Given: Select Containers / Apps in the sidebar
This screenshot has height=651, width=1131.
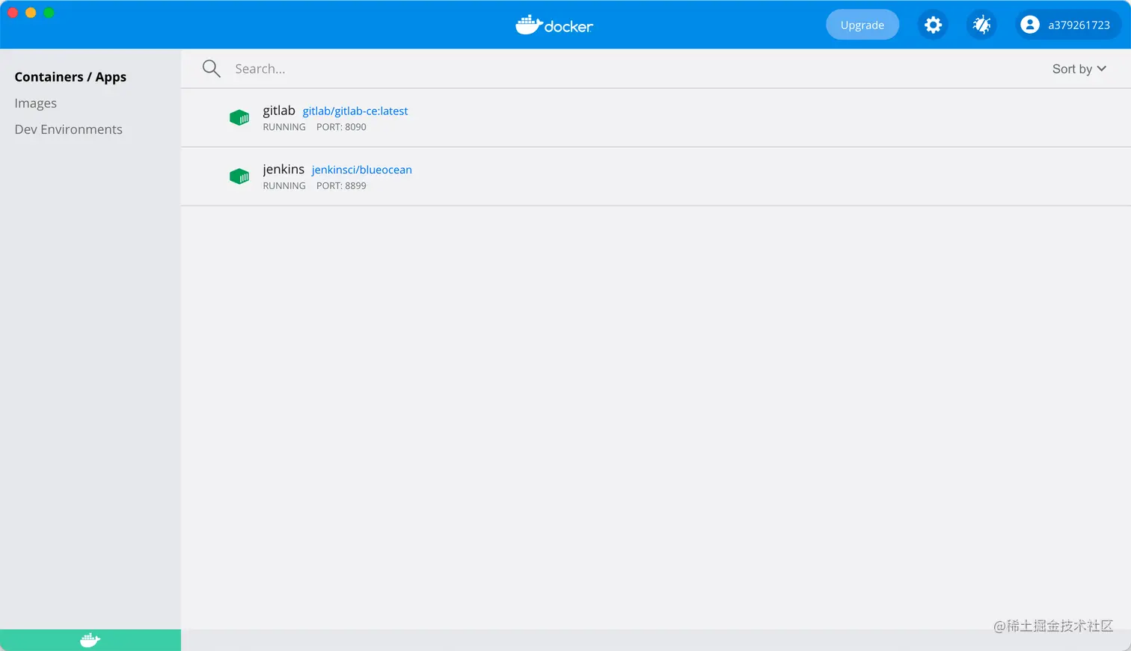Looking at the screenshot, I should pyautogui.click(x=70, y=77).
